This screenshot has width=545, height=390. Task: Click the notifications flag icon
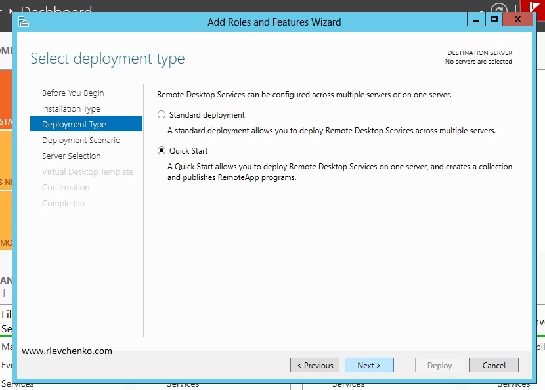[x=533, y=8]
